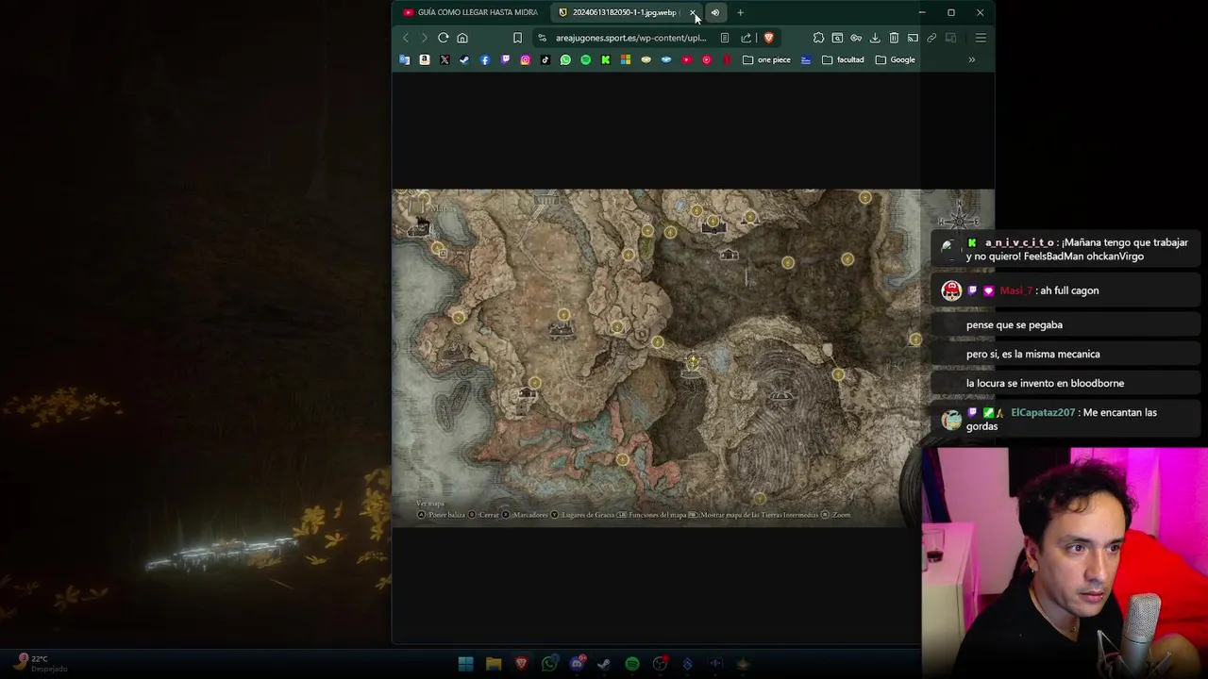Open browser extensions puzzle icon

click(818, 38)
